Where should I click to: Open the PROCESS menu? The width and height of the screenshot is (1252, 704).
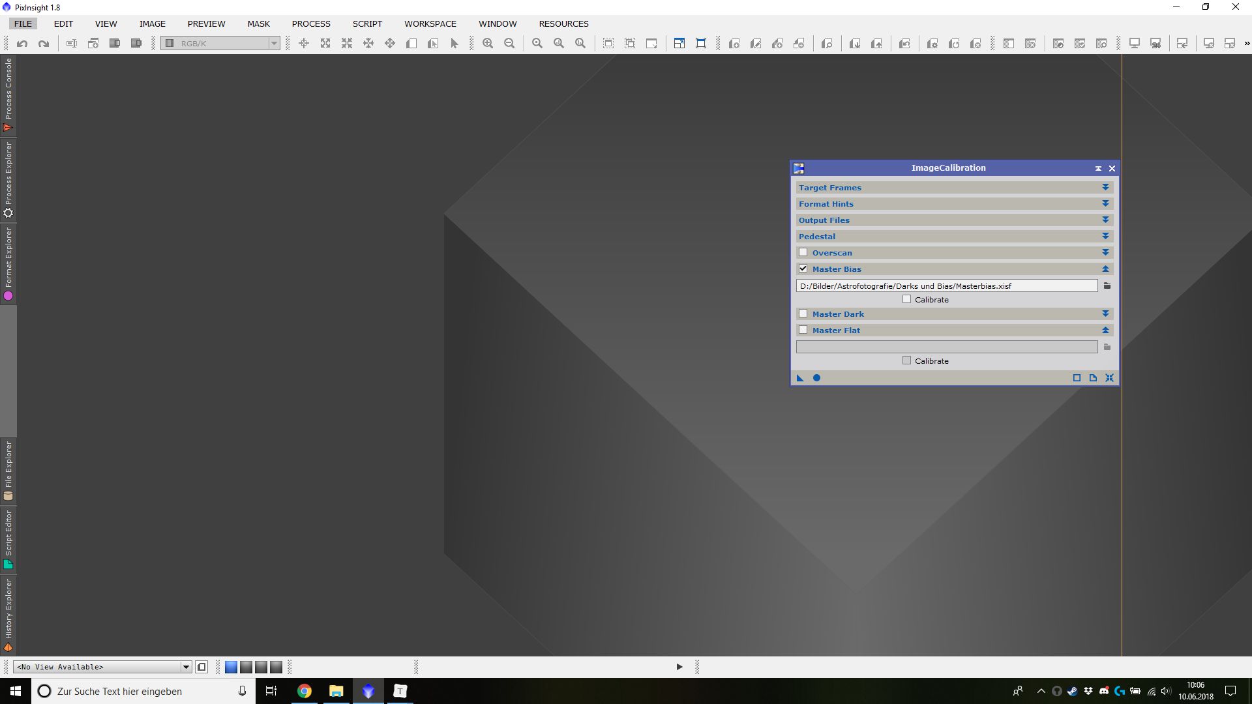[x=311, y=23]
